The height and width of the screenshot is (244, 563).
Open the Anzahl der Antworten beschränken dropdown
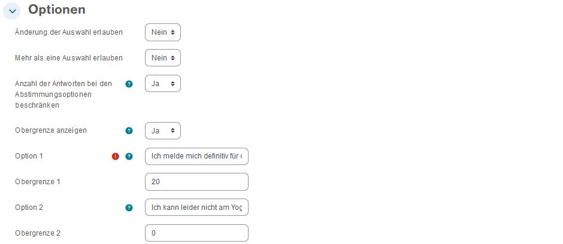tap(162, 84)
